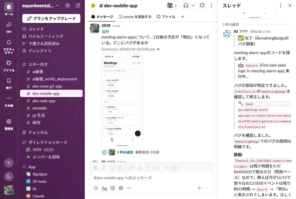This screenshot has width=296, height=199.
Task: Open the Admin (管理者) gear icon
Action: 9,121
